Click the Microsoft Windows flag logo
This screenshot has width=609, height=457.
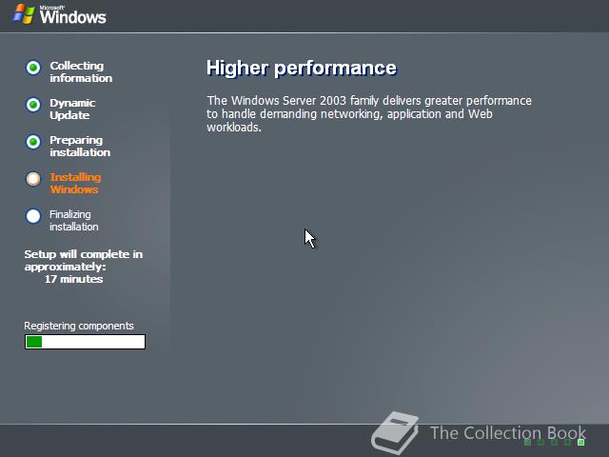pyautogui.click(x=24, y=14)
